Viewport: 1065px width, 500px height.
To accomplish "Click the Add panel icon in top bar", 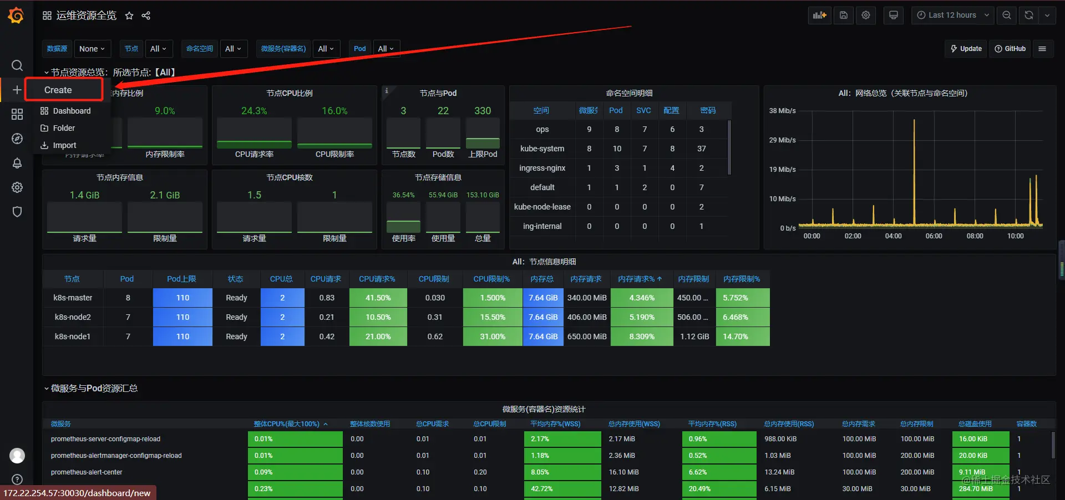I will click(819, 16).
